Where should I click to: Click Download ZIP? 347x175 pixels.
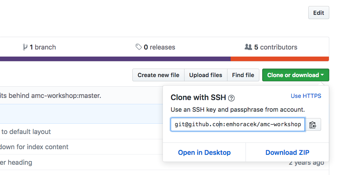tap(287, 152)
